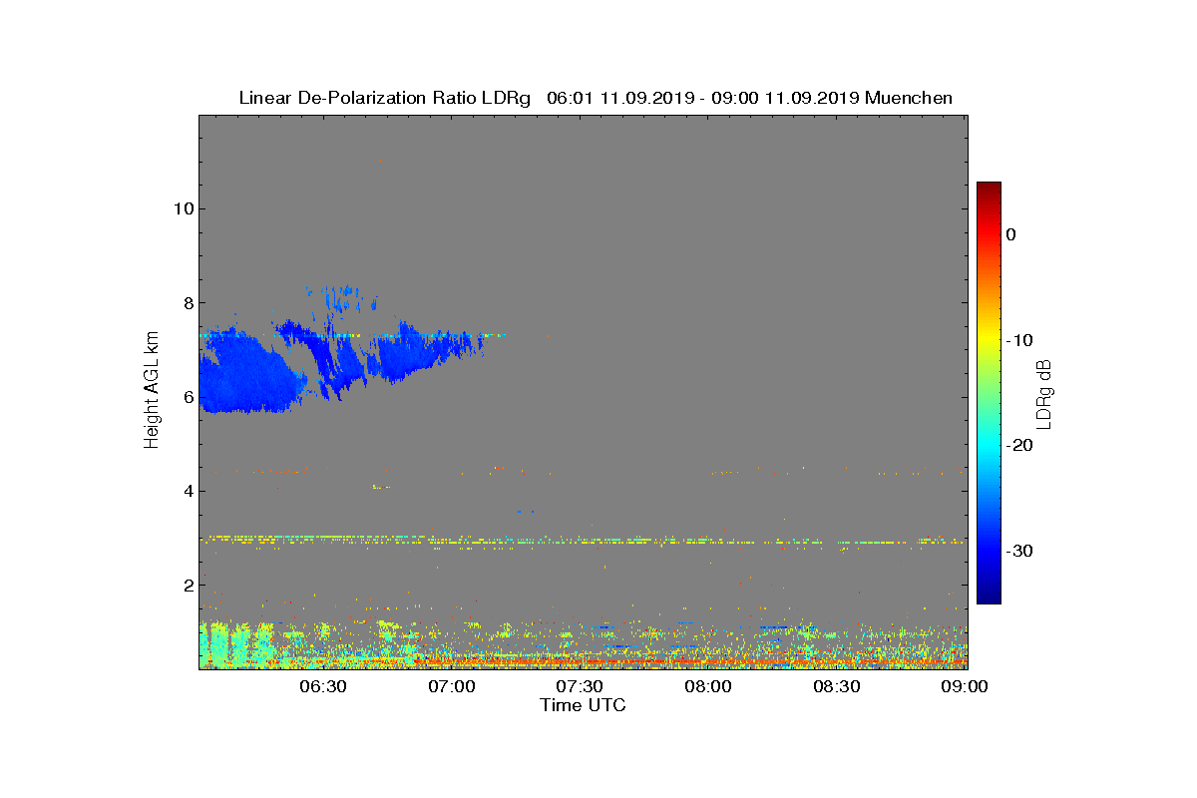1197x798 pixels.
Task: Click the '09:00' time axis label
Action: point(967,686)
